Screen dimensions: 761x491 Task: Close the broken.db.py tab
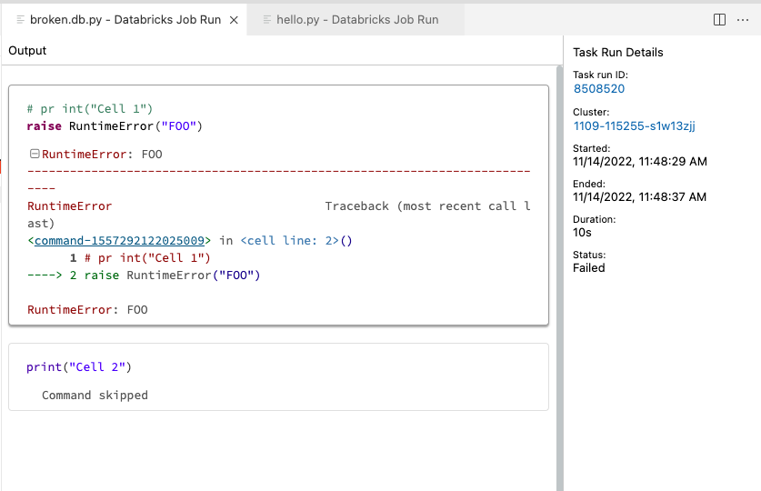234,20
